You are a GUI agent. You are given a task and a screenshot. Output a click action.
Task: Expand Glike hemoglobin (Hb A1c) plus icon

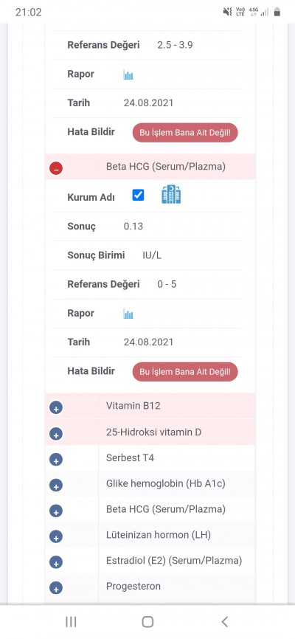tap(56, 485)
